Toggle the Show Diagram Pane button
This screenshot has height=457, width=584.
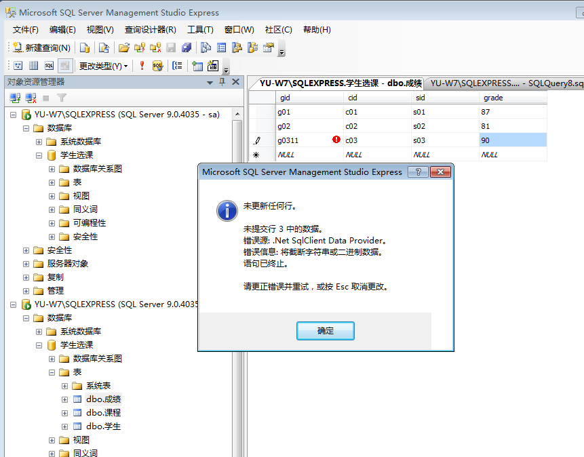coord(18,66)
